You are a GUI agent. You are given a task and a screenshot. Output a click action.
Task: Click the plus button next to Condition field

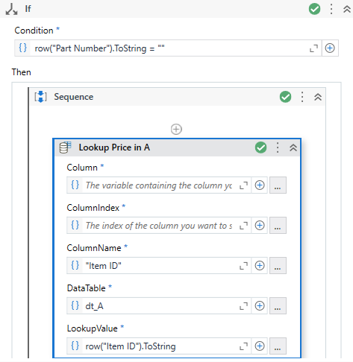(330, 48)
